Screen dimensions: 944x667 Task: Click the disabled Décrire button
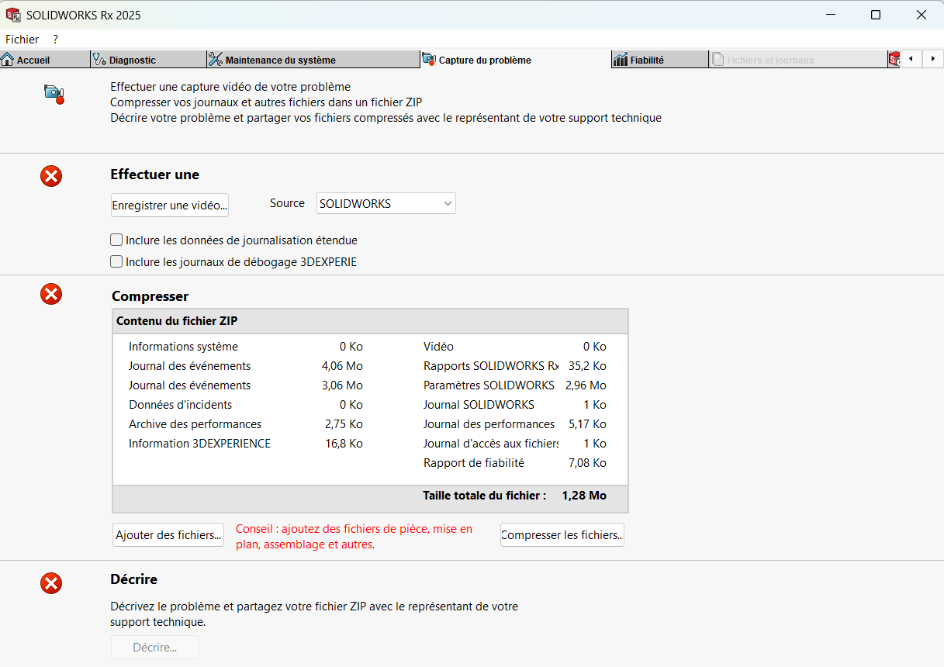point(155,648)
